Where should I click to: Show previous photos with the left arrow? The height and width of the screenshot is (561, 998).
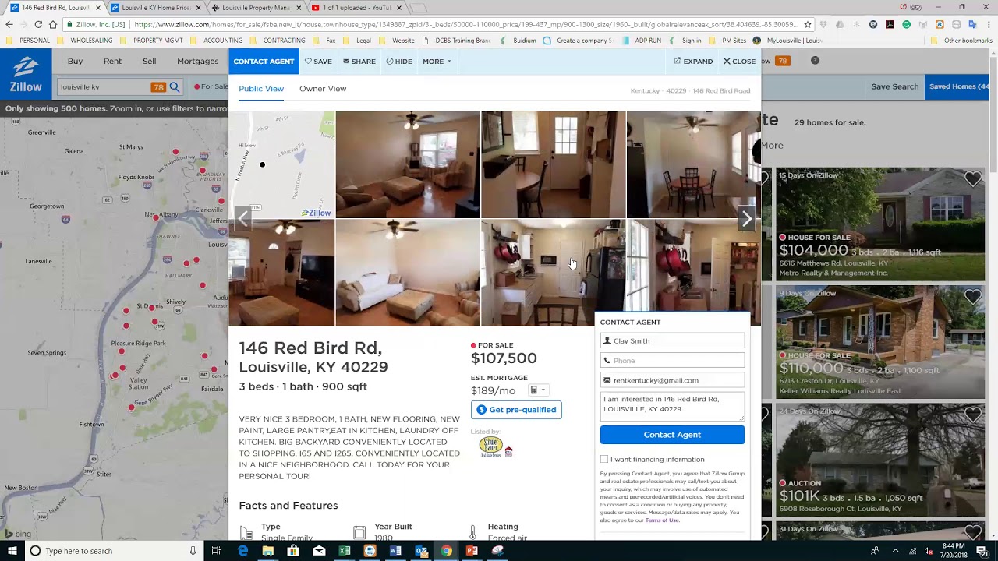(243, 219)
